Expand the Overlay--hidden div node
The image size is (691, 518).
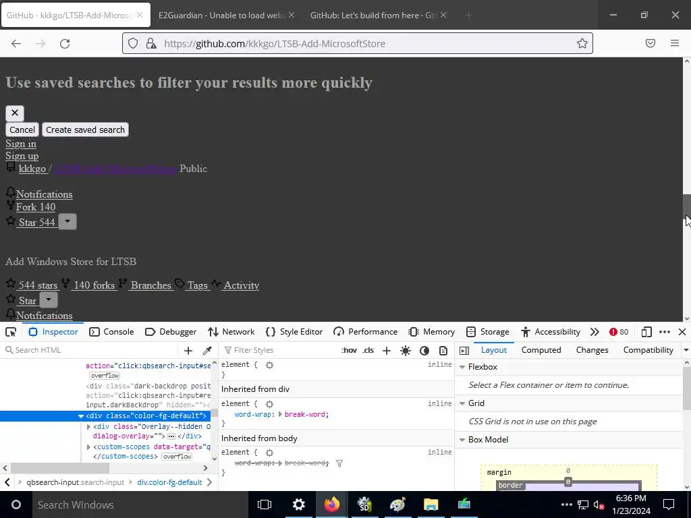(x=88, y=427)
